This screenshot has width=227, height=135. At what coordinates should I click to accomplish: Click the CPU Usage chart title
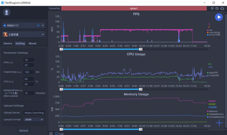136,54
